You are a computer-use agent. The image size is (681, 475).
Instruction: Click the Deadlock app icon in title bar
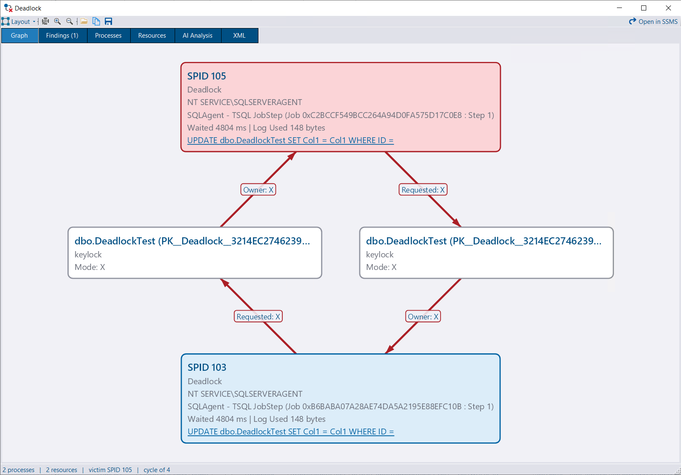(x=8, y=8)
